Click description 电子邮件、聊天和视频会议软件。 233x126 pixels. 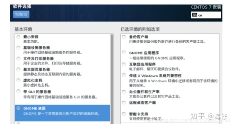155,69
